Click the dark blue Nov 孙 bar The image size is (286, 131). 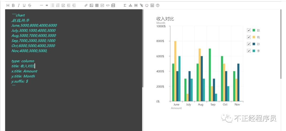tap(238, 83)
